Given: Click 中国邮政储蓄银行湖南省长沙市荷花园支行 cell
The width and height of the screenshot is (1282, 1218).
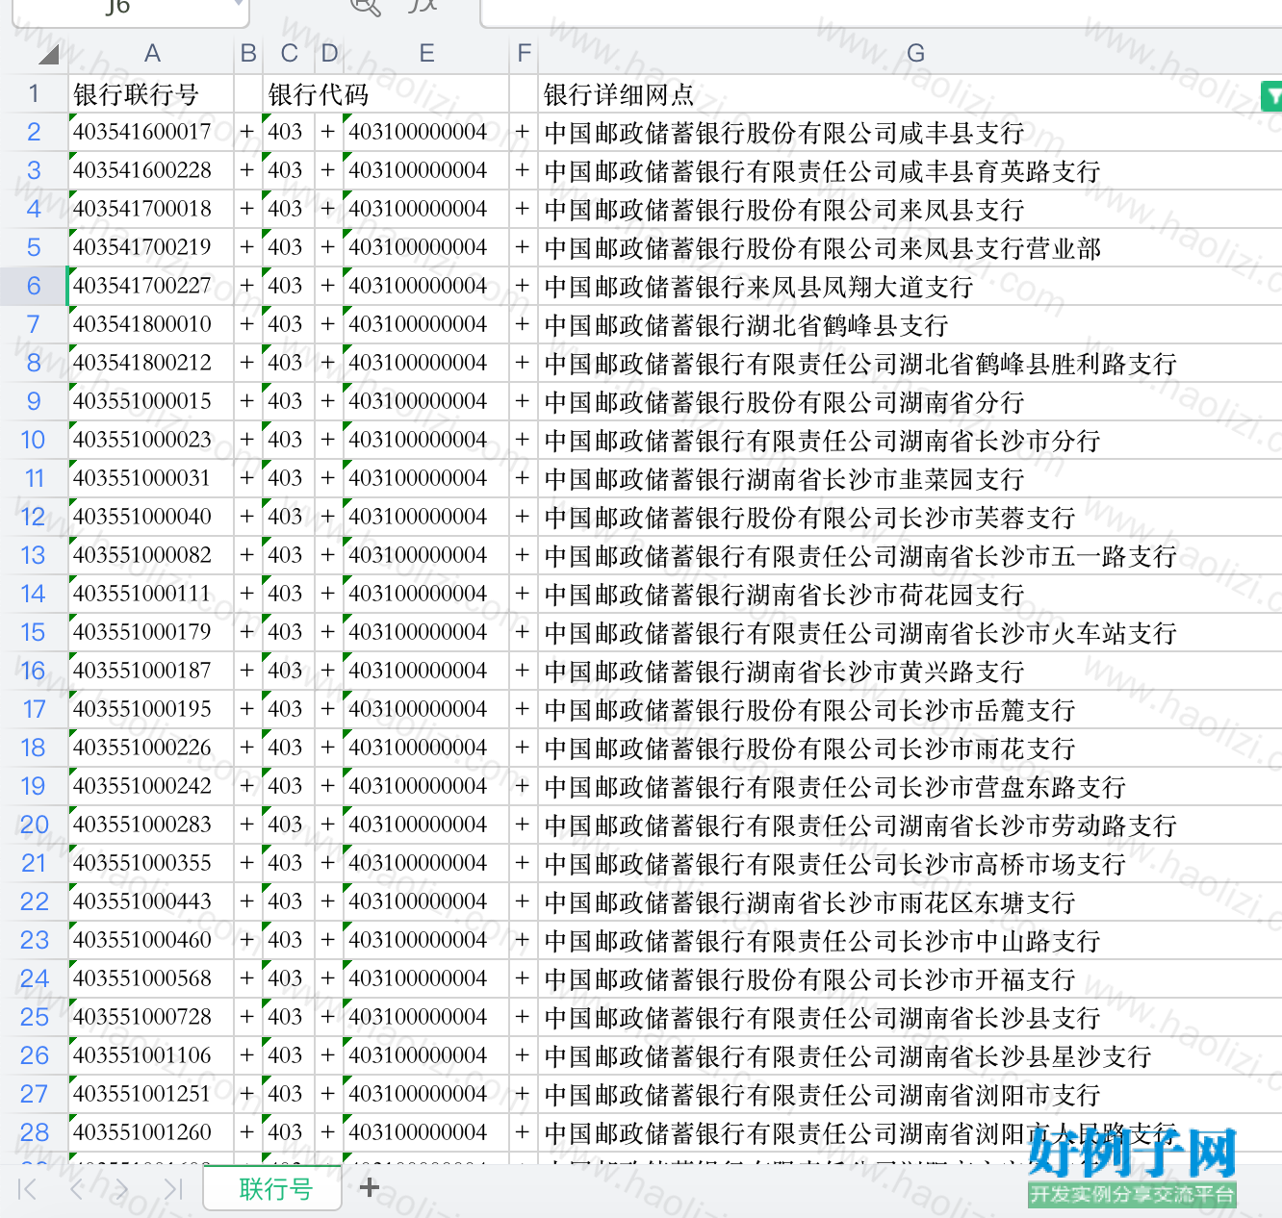Looking at the screenshot, I should click(910, 594).
